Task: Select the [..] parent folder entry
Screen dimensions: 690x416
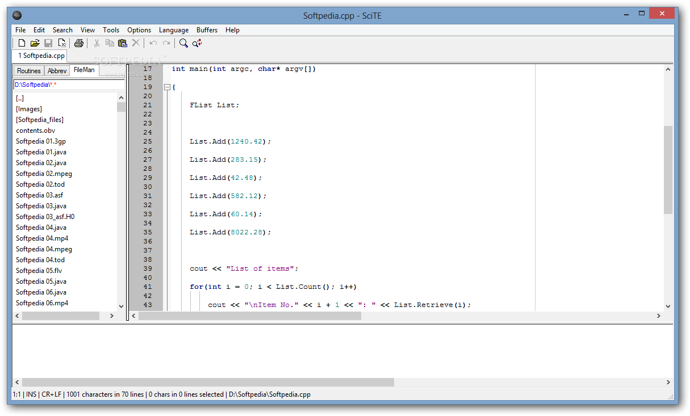Action: click(x=20, y=98)
